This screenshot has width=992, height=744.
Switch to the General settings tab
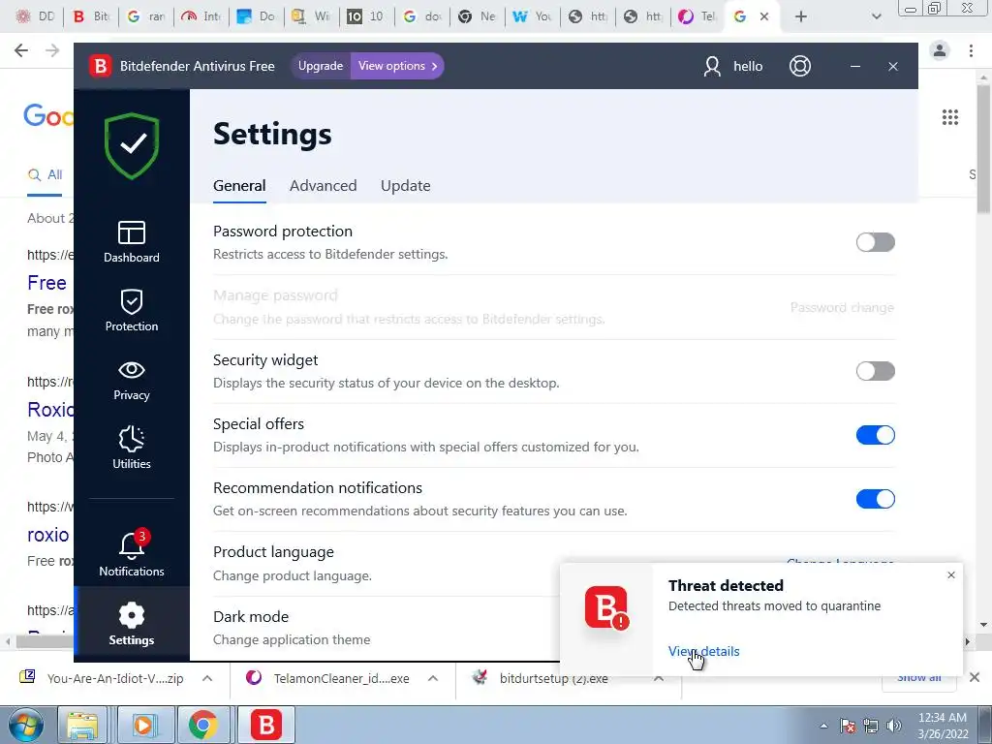239,185
